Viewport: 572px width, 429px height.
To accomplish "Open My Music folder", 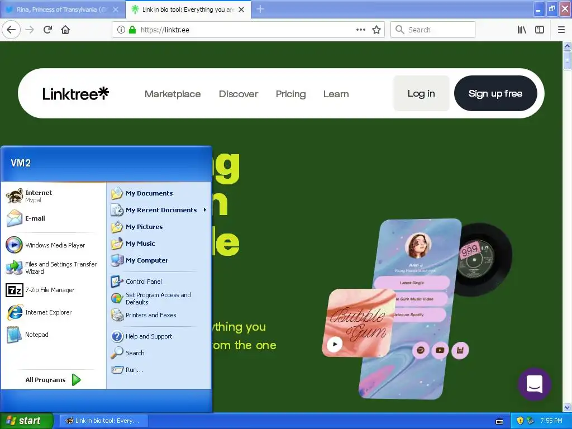I will (159, 244).
